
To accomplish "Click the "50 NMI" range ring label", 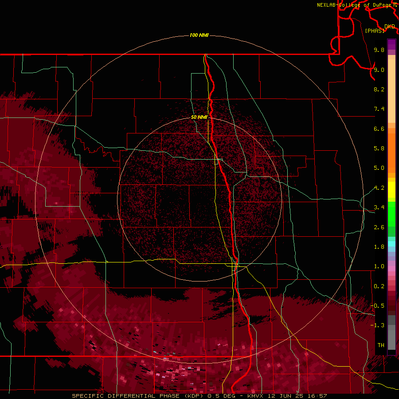I will [x=199, y=117].
